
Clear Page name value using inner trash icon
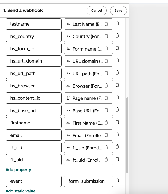106,98
